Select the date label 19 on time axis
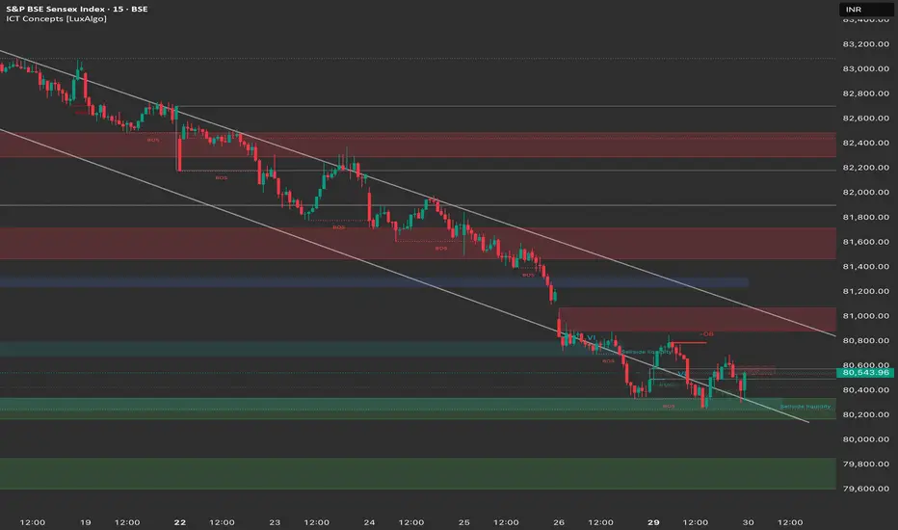898x530 pixels. point(86,522)
